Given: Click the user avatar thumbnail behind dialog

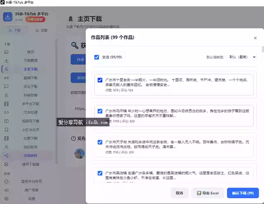Looking at the screenshot, I should (80, 153).
